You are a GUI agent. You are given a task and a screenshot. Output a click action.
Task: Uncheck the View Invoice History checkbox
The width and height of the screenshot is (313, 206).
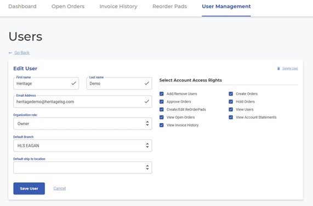point(162,125)
